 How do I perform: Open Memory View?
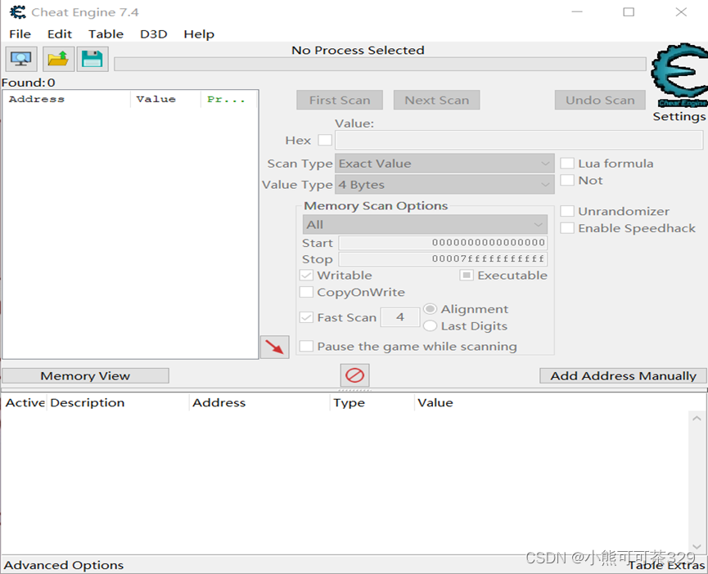point(85,375)
